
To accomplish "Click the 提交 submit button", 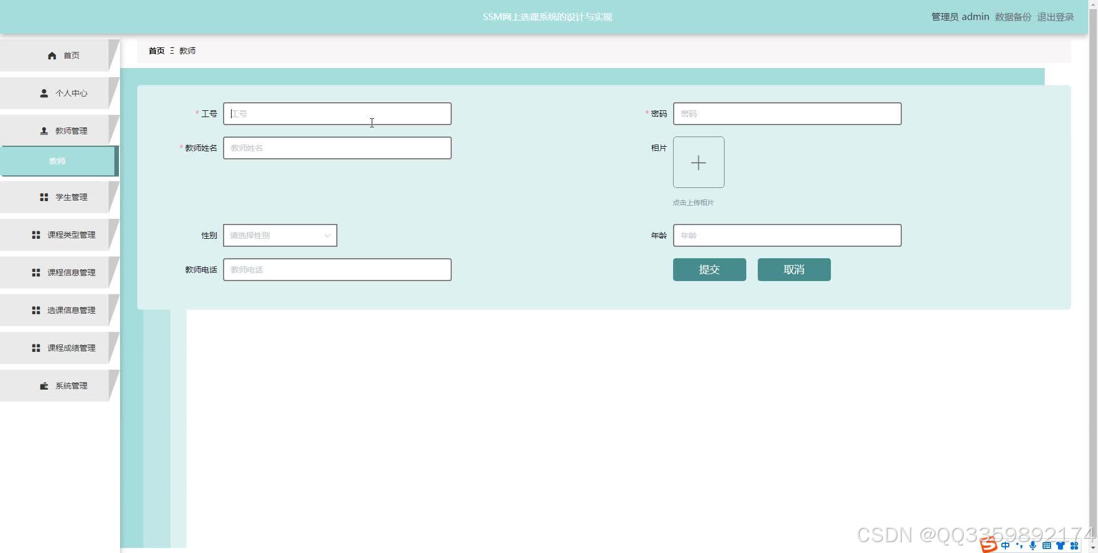I will pyautogui.click(x=709, y=270).
